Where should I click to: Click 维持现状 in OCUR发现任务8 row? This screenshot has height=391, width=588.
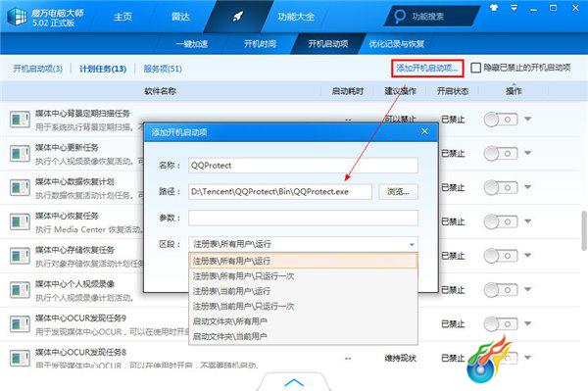(400, 358)
